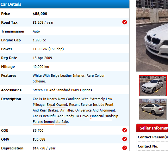Click the Contact Person(s) label
The height and width of the screenshot is (151, 168).
tap(153, 137)
